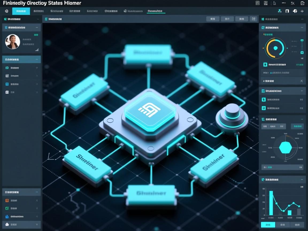Click the cyan circle-in-square icon in the right list

tap(264, 108)
